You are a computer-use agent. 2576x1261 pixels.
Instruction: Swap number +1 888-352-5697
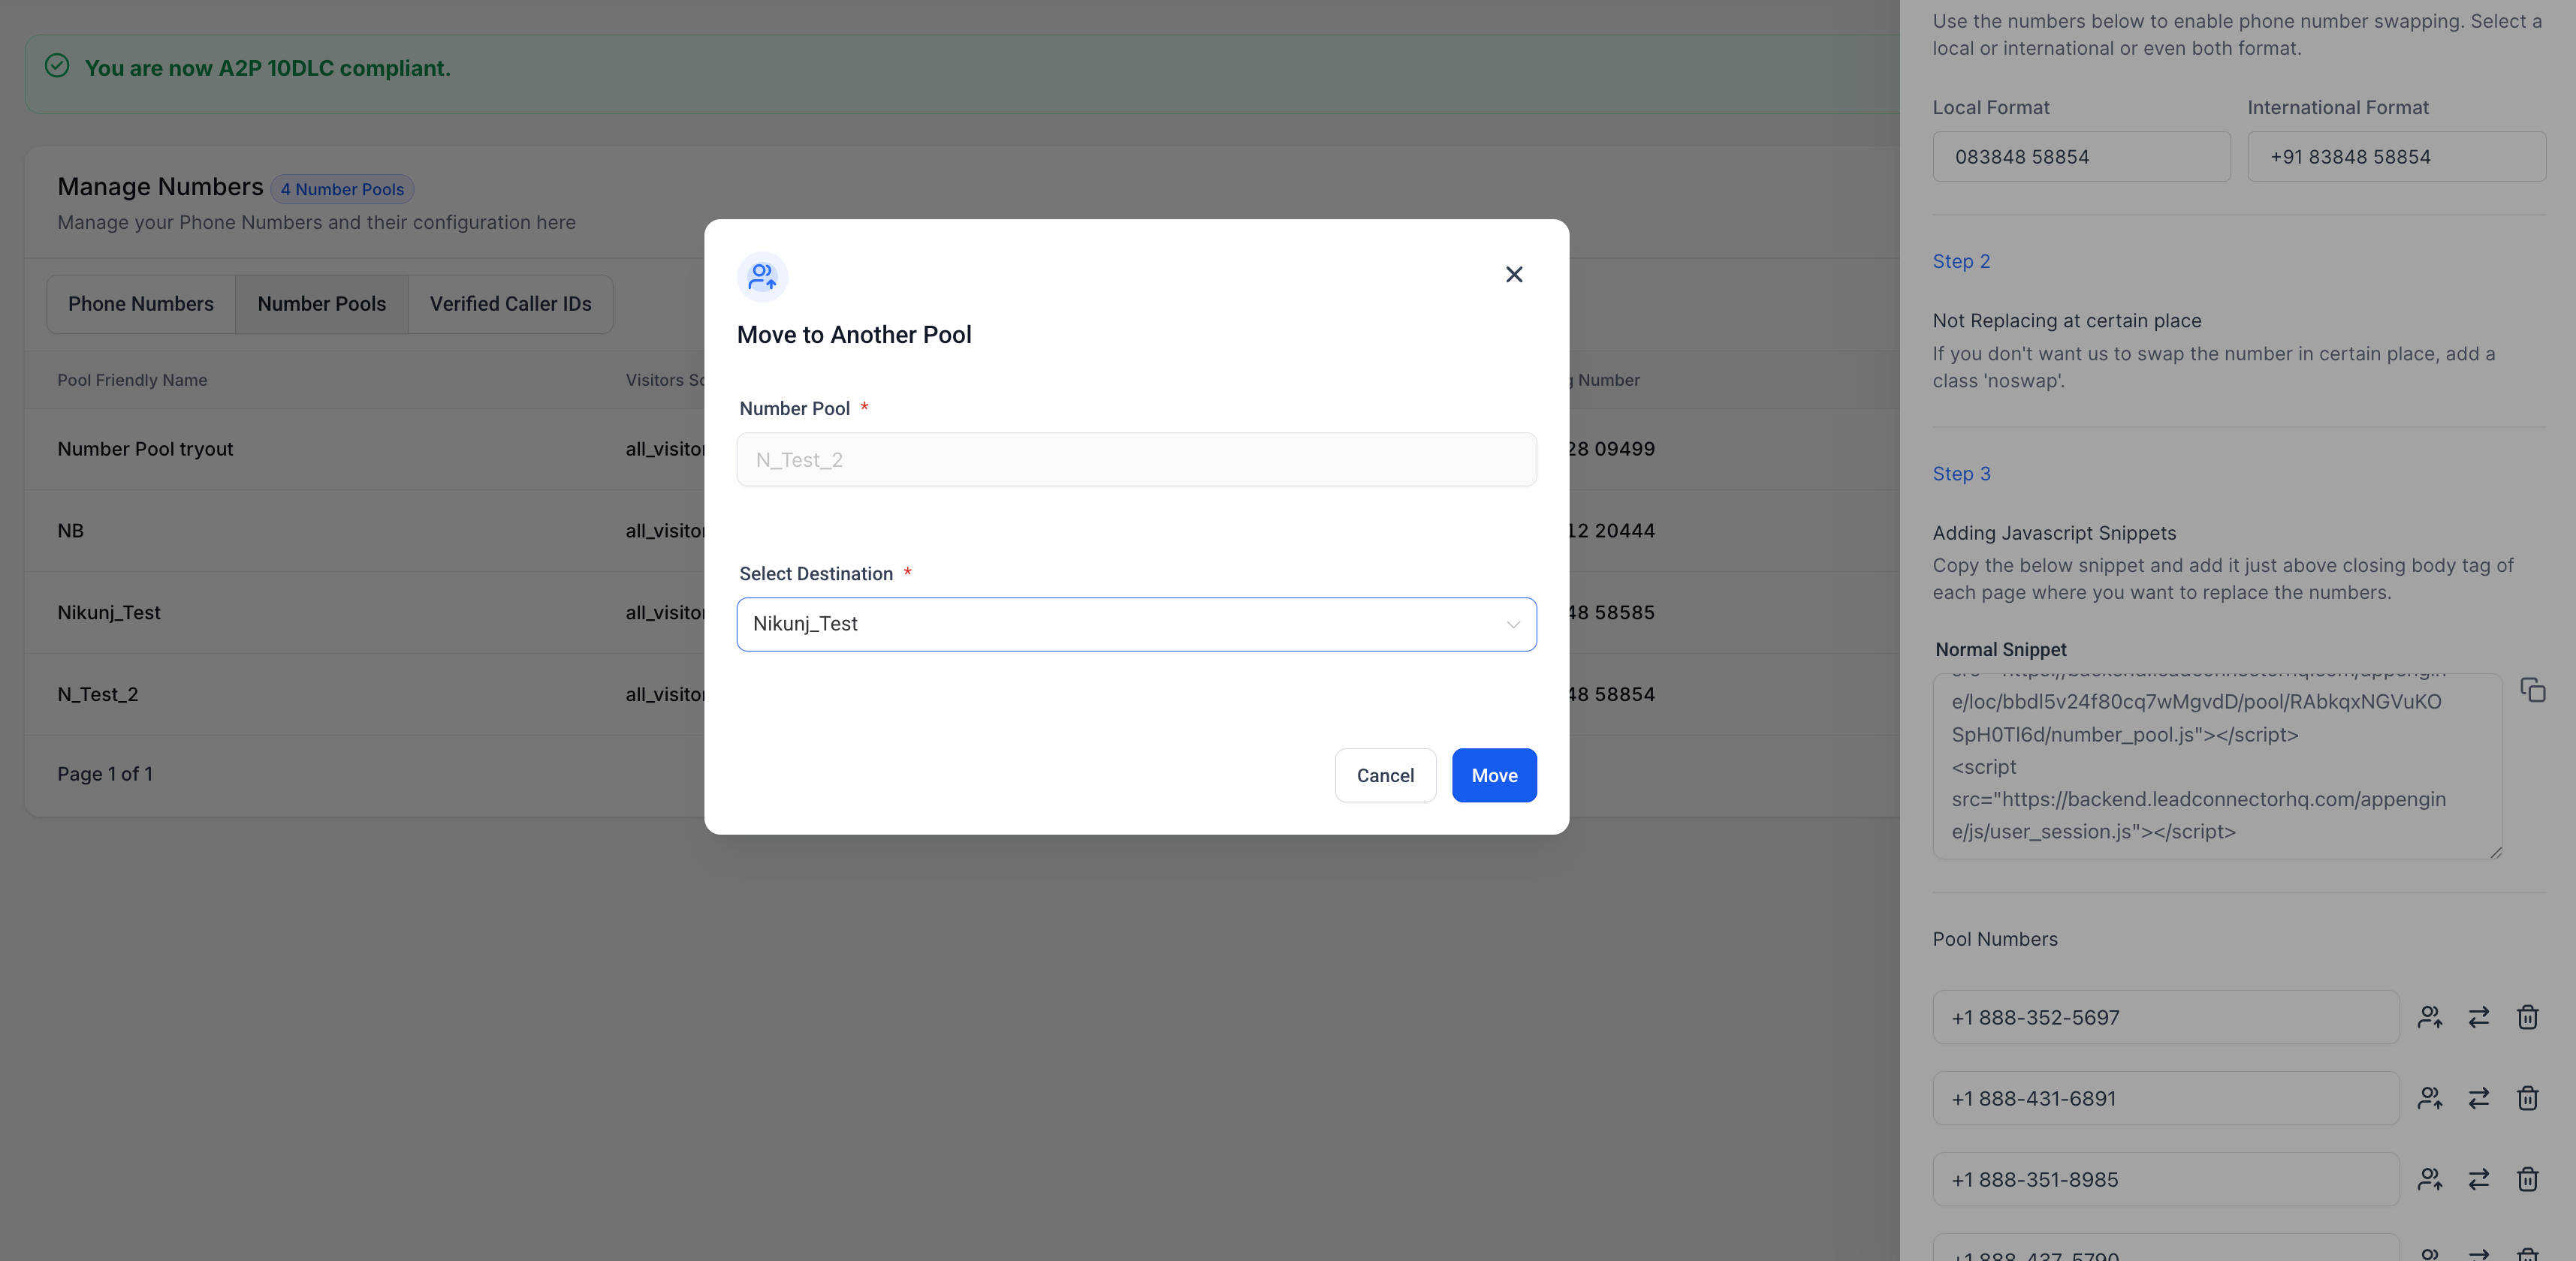2479,1017
